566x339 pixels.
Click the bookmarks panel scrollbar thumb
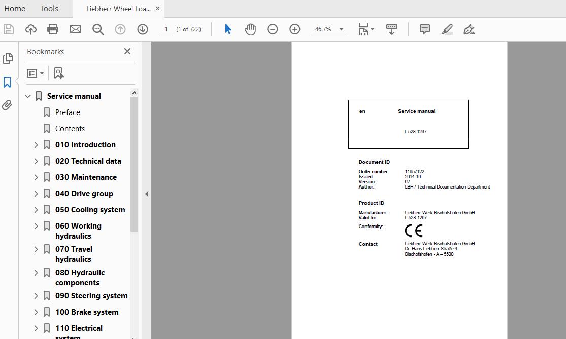coord(135,165)
